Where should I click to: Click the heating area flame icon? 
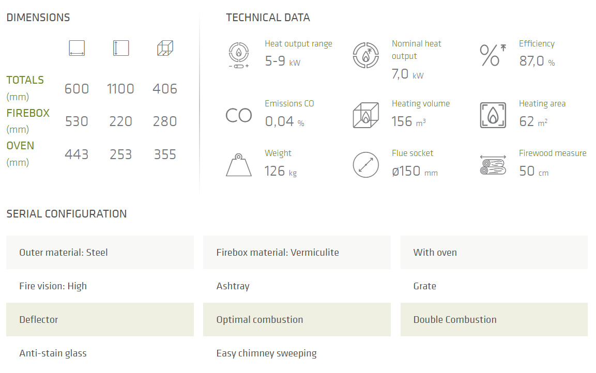click(x=493, y=115)
